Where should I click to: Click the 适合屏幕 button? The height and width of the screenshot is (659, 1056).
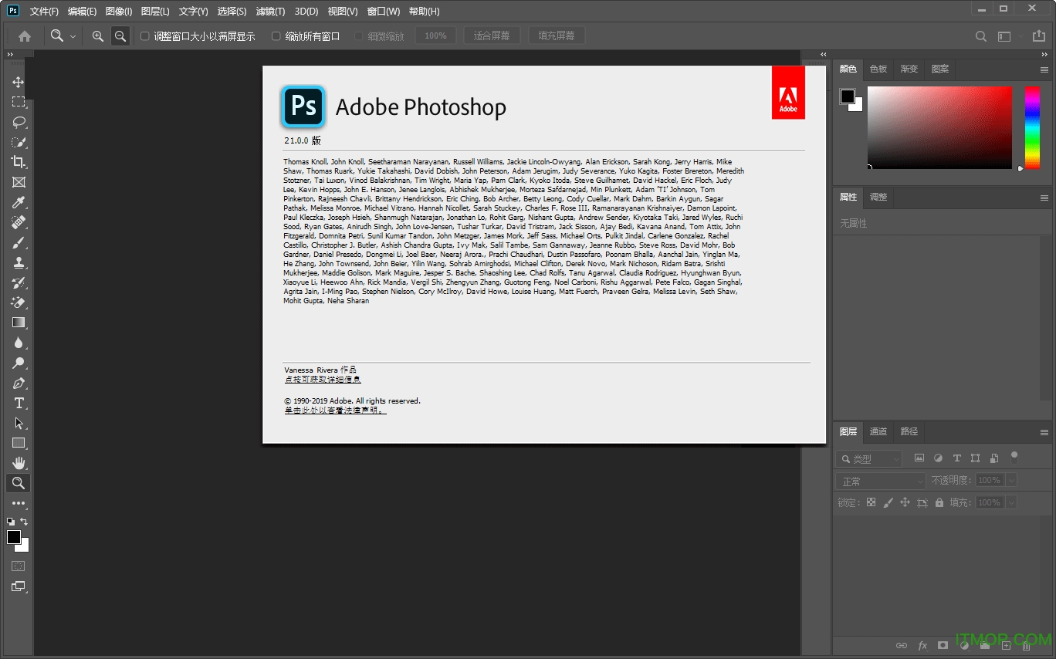click(x=491, y=35)
